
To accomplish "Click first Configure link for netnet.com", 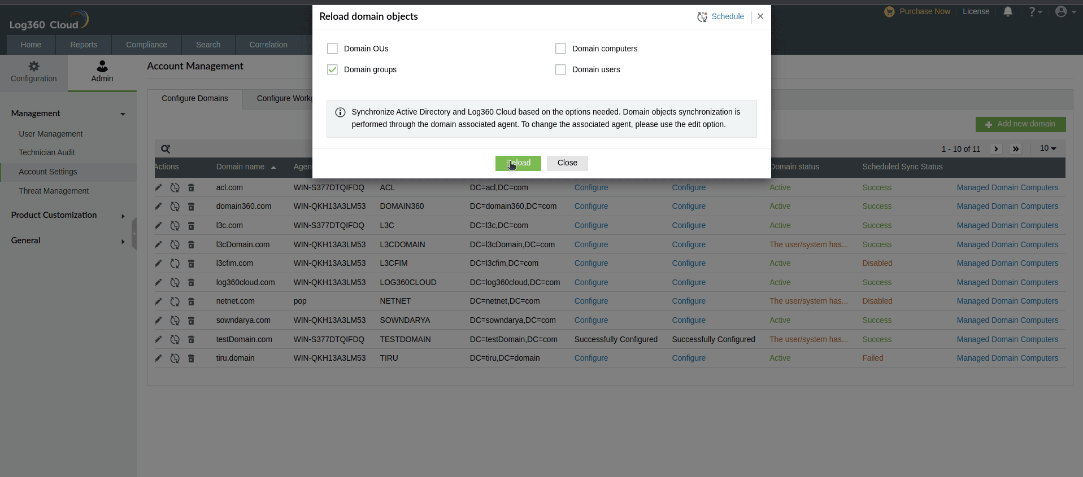I will [x=591, y=301].
